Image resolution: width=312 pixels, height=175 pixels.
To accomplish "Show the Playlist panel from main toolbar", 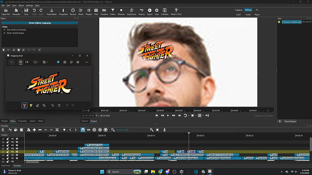I will coord(89,12).
